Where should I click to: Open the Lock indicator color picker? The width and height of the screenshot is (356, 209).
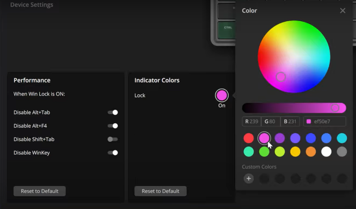(221, 95)
